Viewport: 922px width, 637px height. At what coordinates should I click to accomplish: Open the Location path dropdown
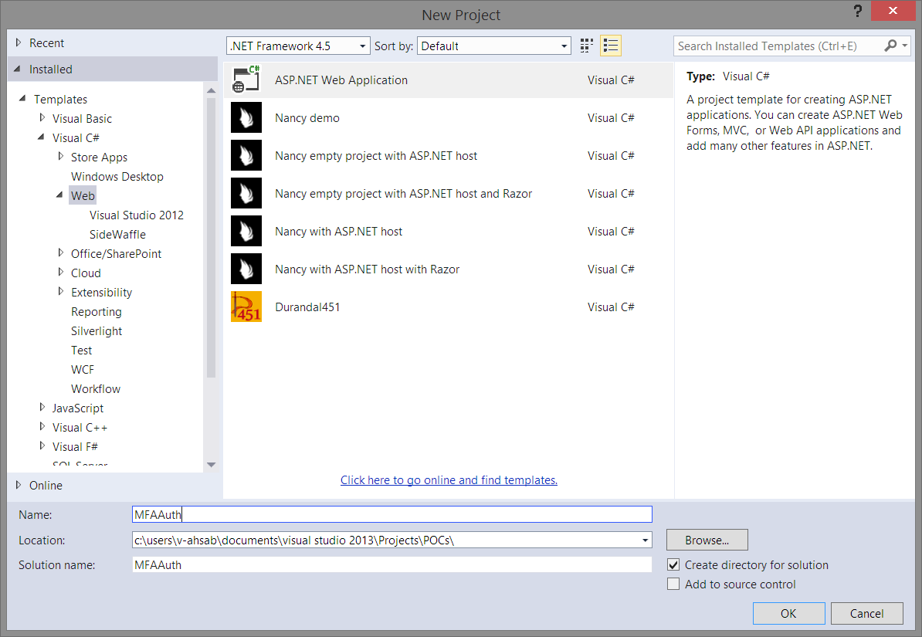645,540
